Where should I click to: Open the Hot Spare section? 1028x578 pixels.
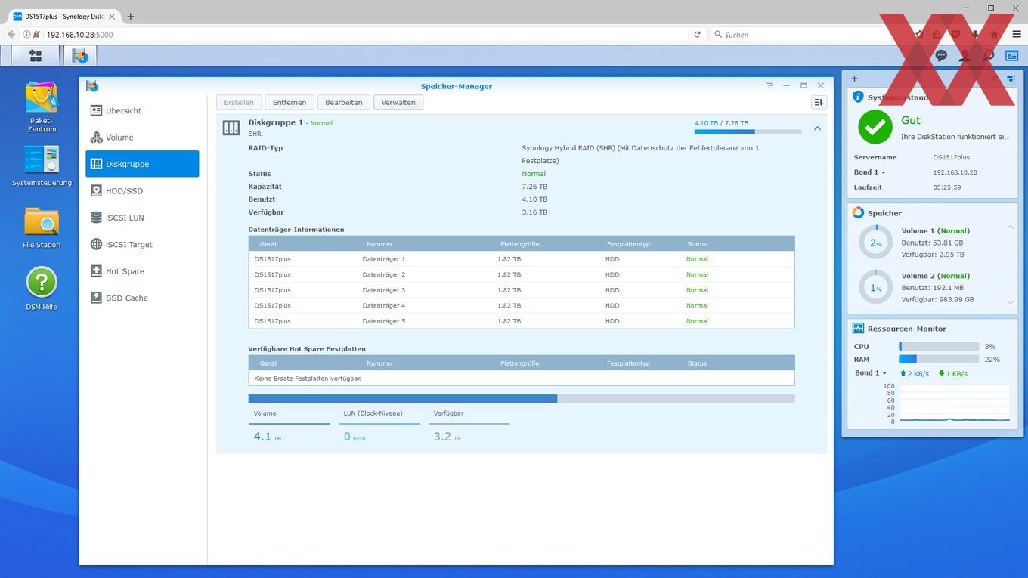click(x=142, y=271)
